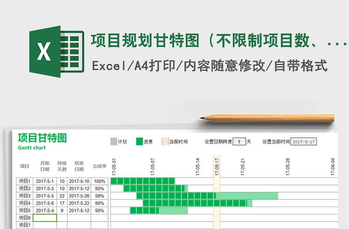Viewport: 349px width, 229px height.
Task: Click the 17-05-14 timeline date label
Action: point(198,167)
